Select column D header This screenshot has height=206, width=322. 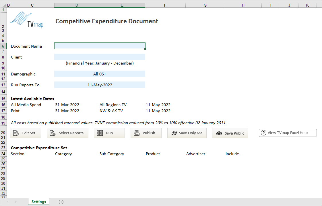[77, 5]
